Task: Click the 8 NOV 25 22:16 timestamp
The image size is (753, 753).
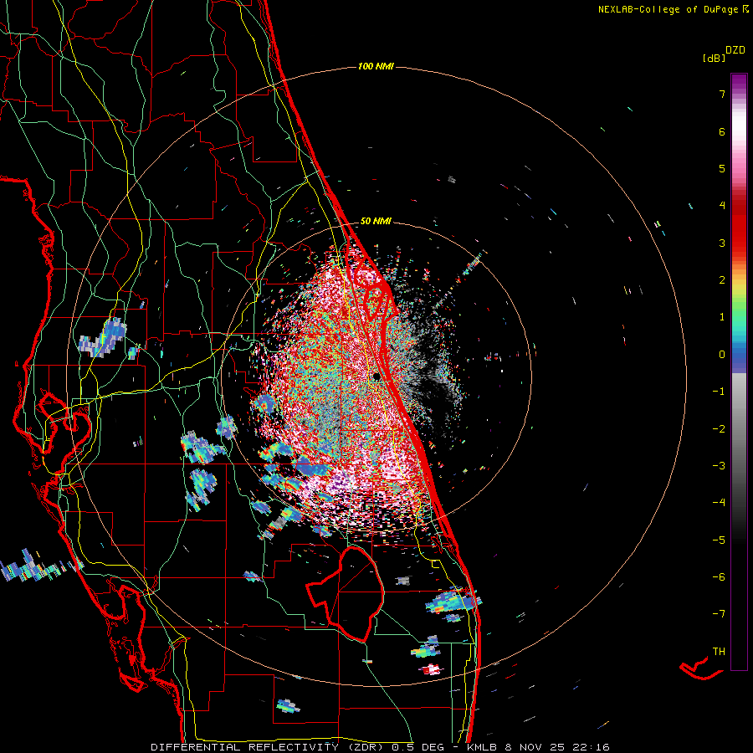Action: (x=557, y=747)
